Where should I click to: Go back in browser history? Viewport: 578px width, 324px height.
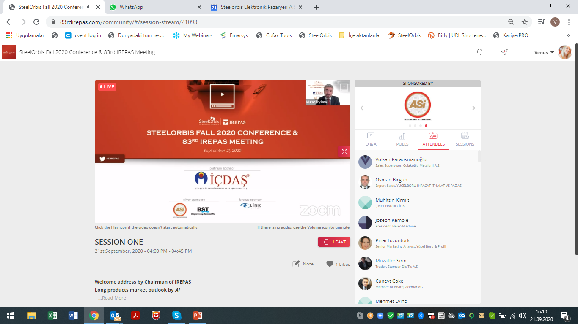click(9, 22)
